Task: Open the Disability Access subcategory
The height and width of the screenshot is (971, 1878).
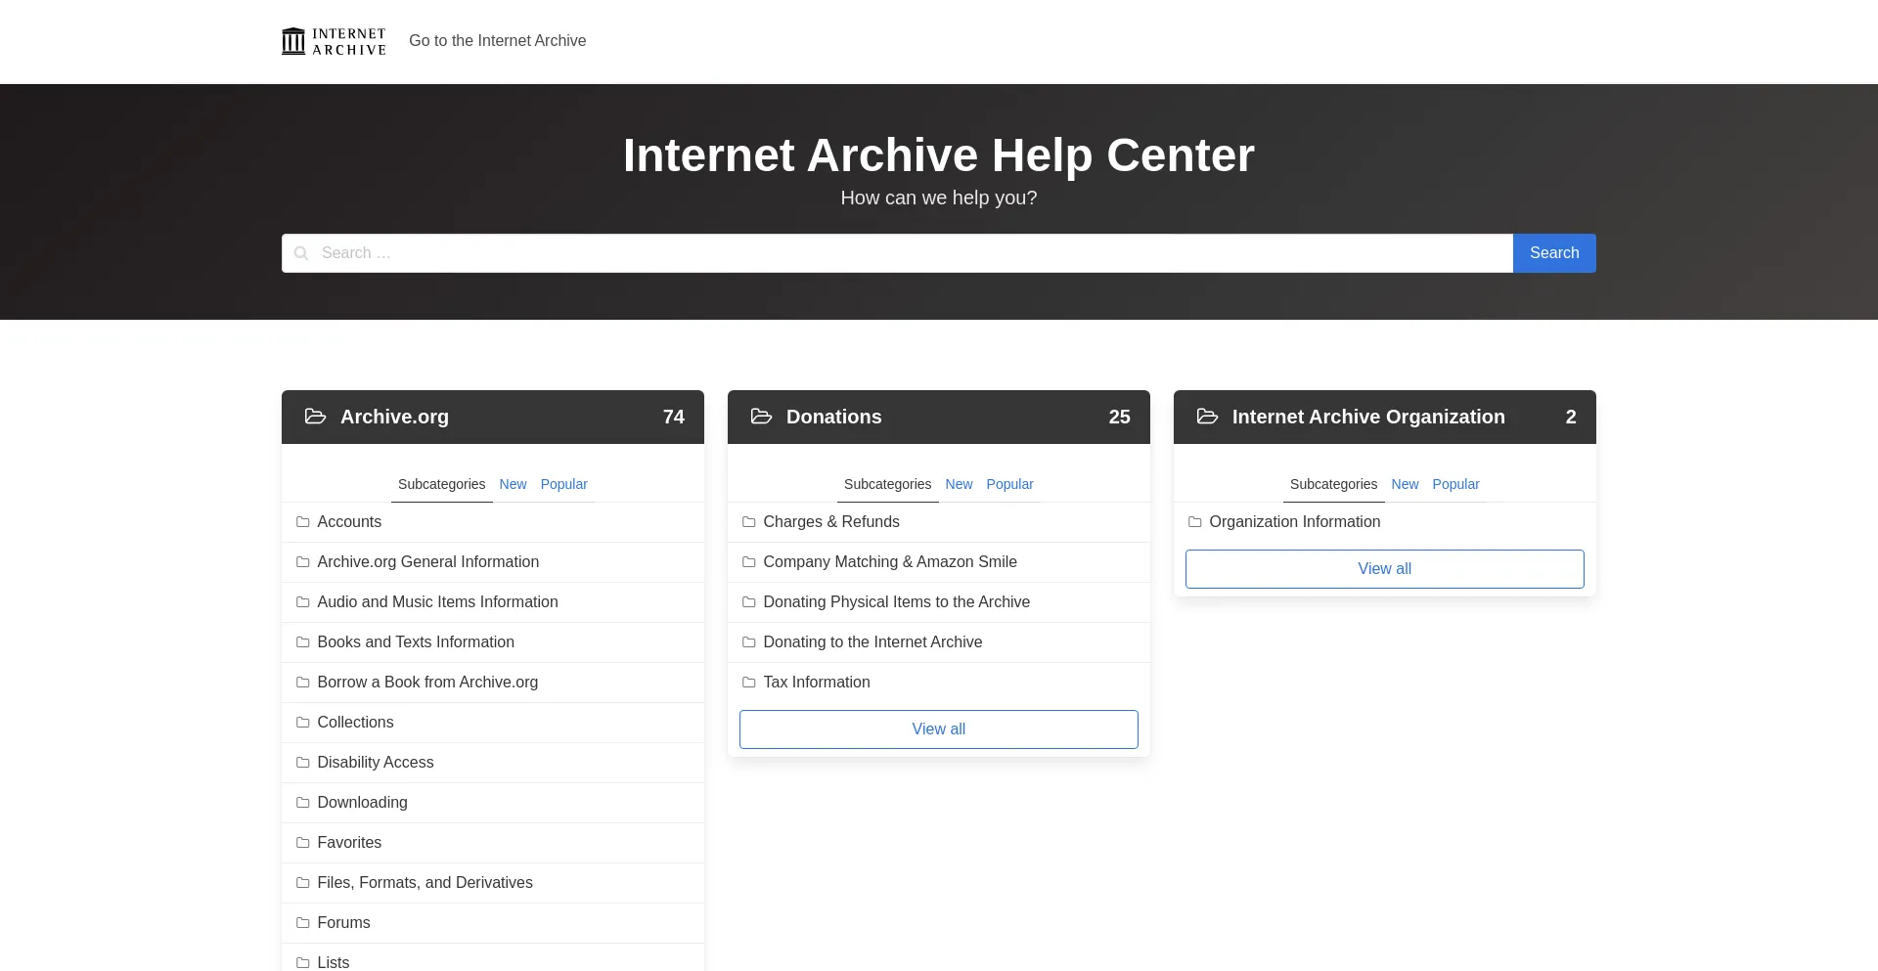Action: pyautogui.click(x=376, y=763)
